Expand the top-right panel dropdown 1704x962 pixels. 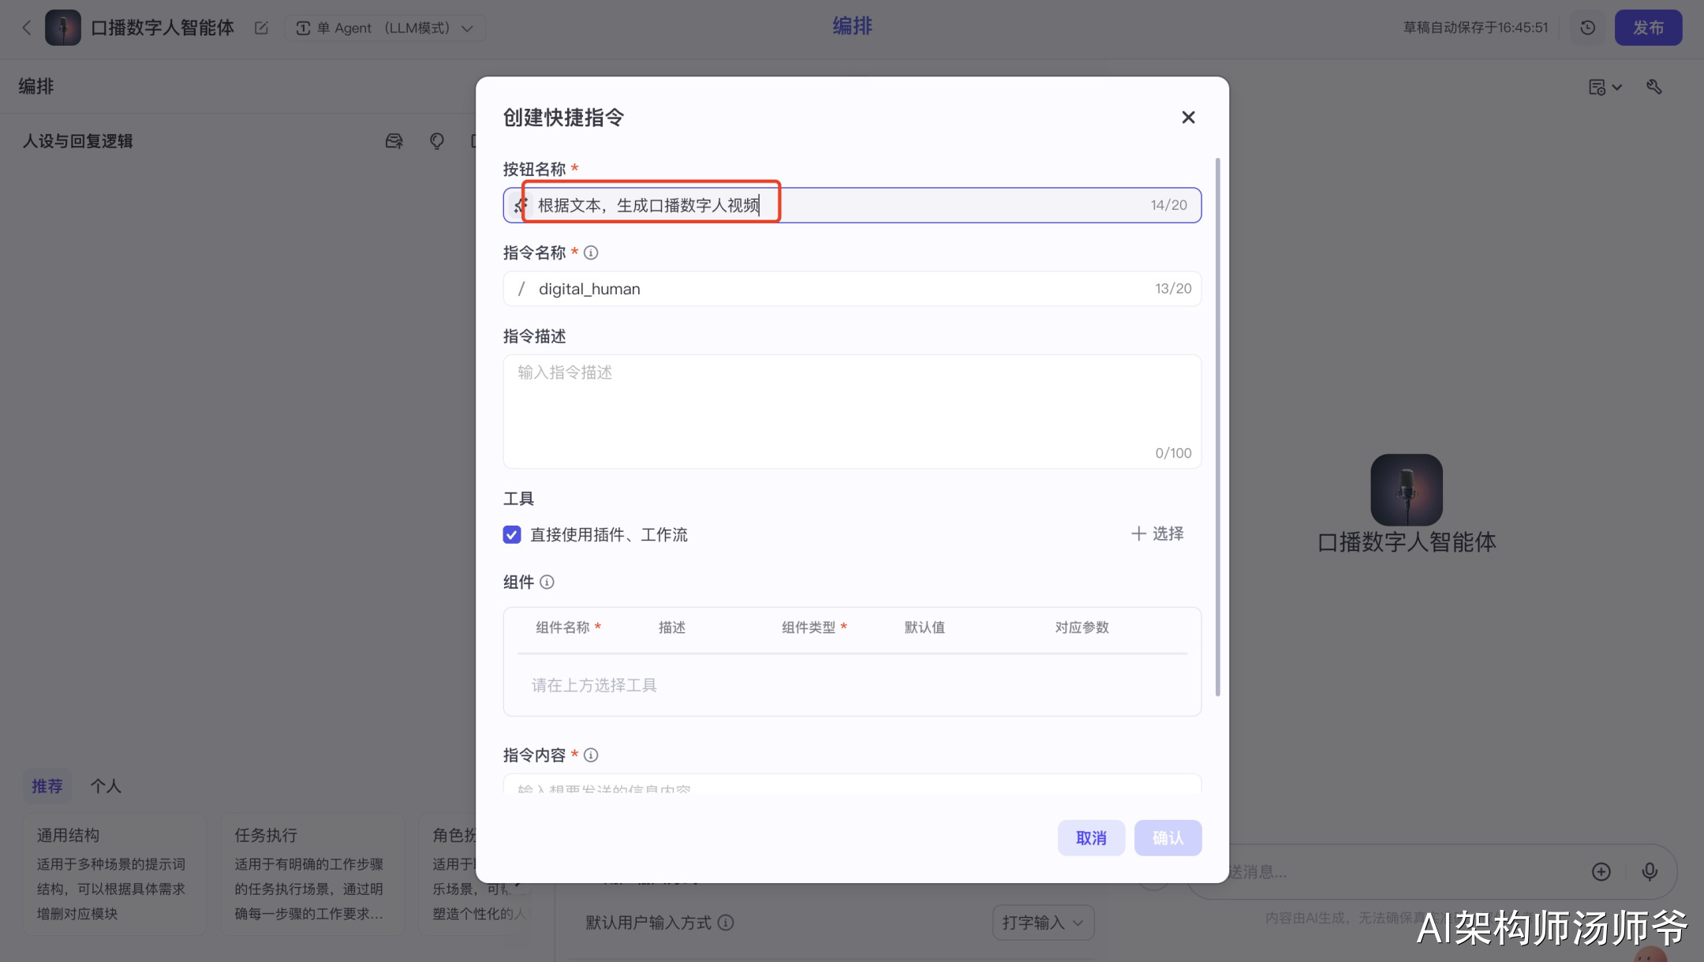1605,87
